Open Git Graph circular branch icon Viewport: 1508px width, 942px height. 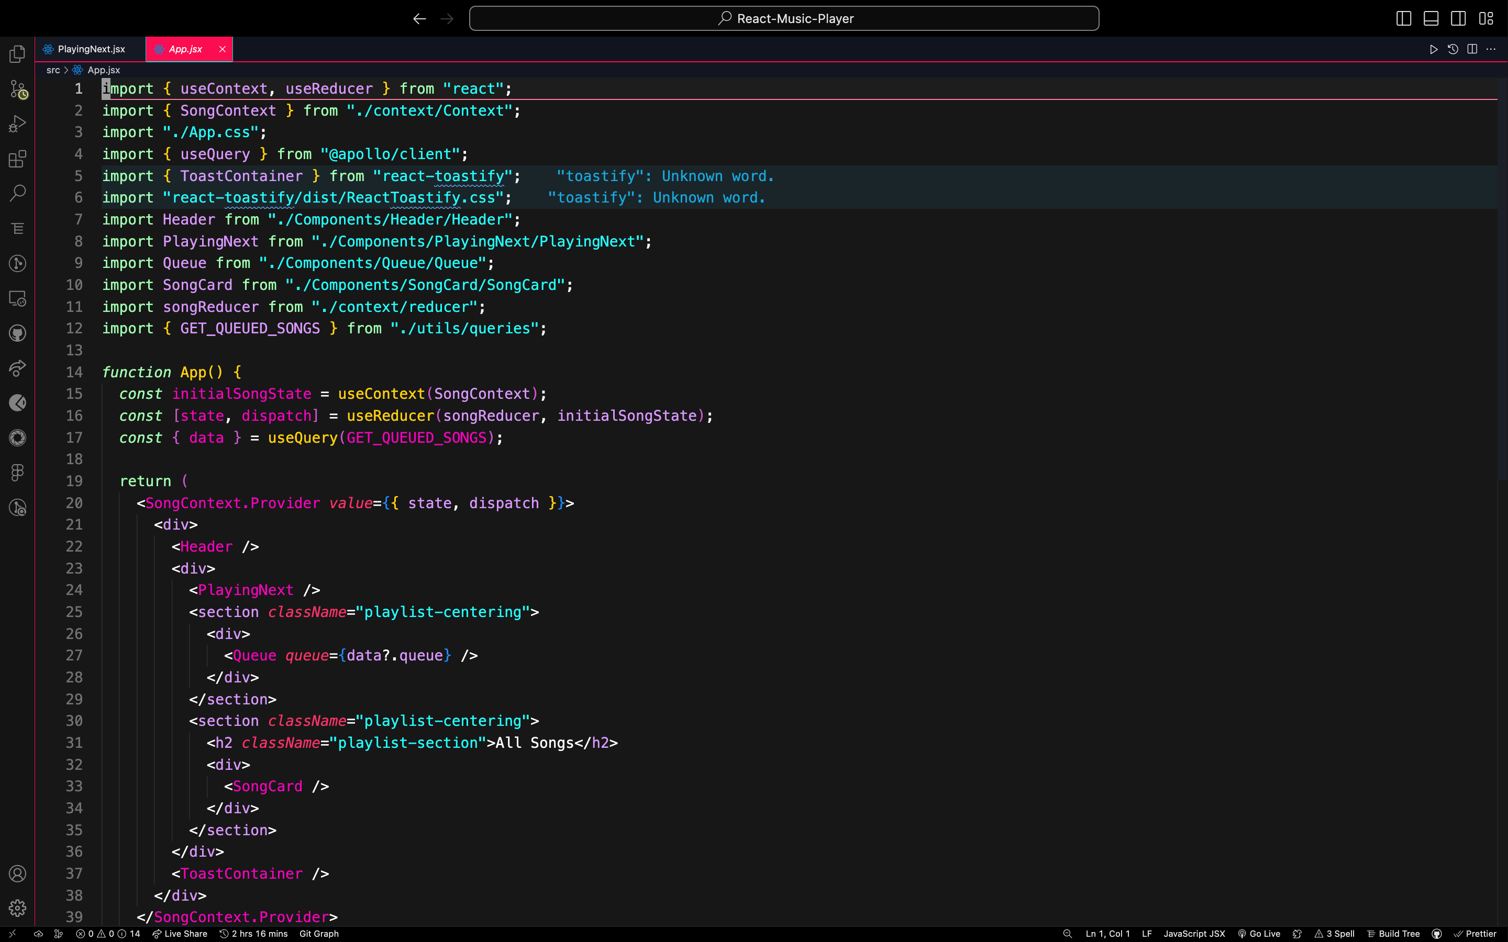pos(17,264)
